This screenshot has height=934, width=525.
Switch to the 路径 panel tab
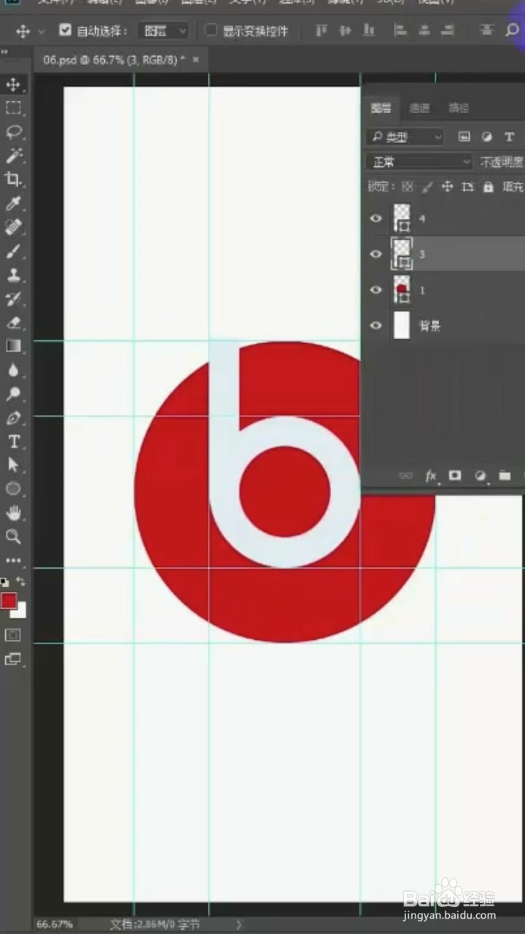459,108
